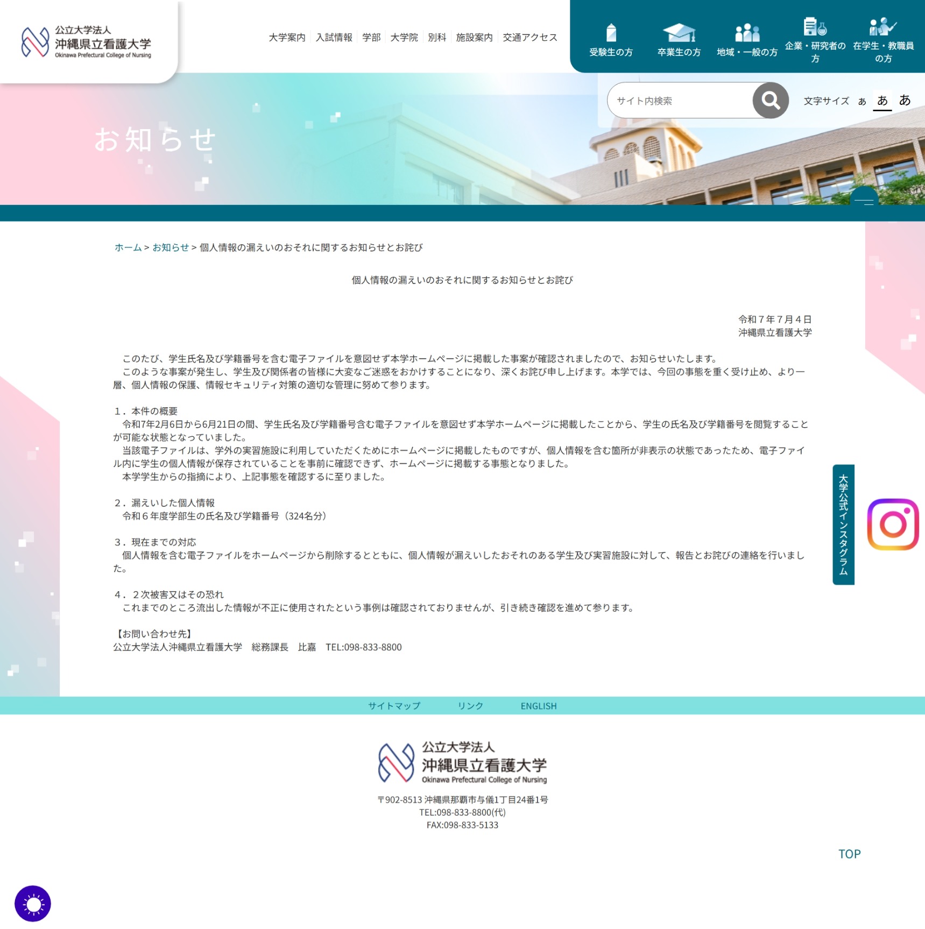Click the heading １．本件の概要
Viewport: 925px width, 929px height.
[x=145, y=412]
